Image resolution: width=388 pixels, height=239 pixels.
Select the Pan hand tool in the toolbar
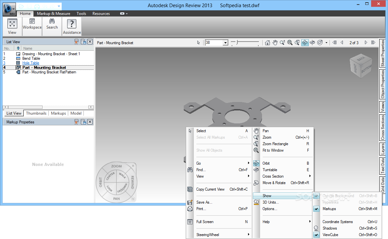(x=275, y=43)
